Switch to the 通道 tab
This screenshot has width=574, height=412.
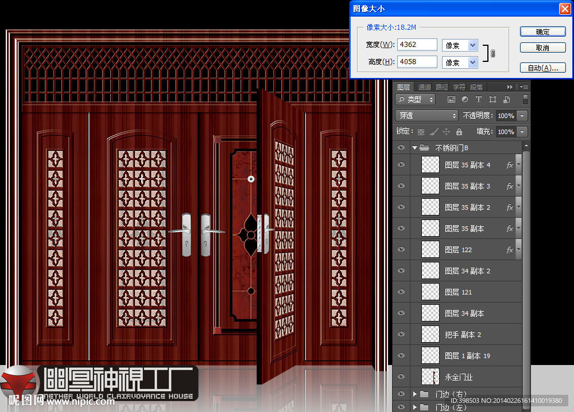tap(424, 87)
